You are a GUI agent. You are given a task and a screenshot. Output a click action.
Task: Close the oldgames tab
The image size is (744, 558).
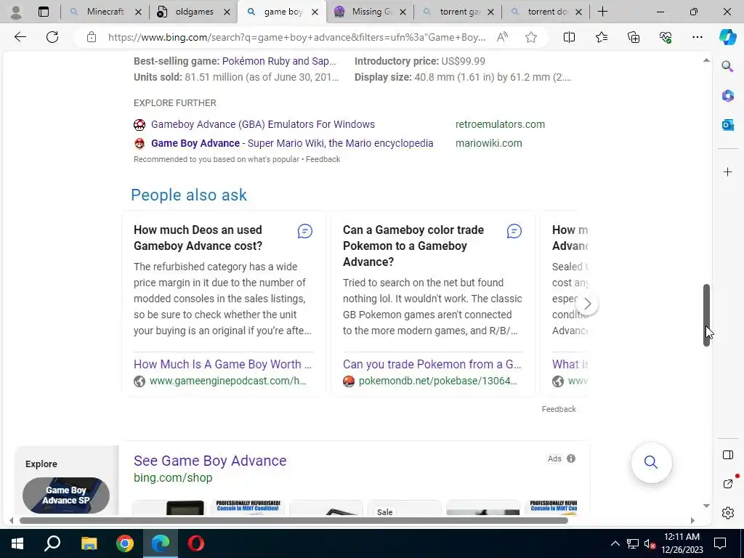click(227, 12)
